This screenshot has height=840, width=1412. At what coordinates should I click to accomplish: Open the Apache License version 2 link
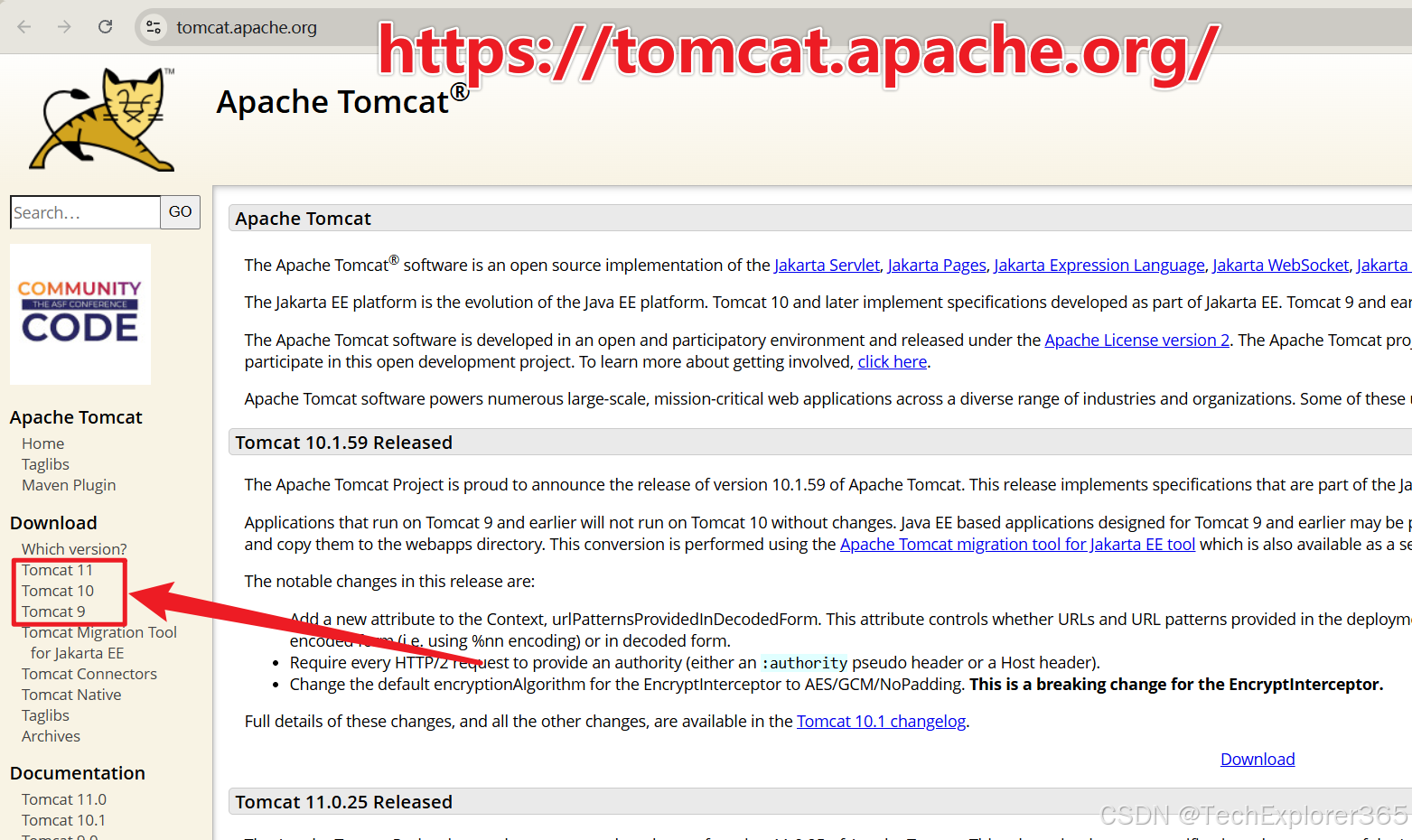(1137, 340)
